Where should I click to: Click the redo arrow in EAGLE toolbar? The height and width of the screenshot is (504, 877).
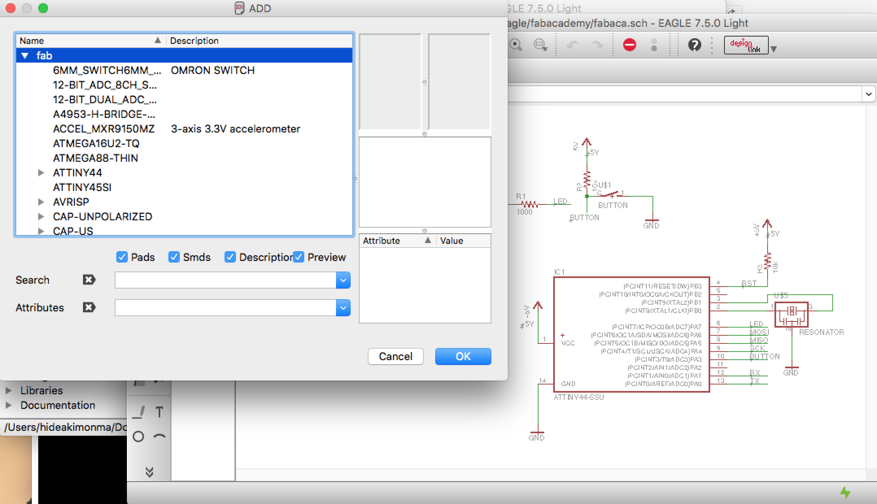click(x=597, y=45)
